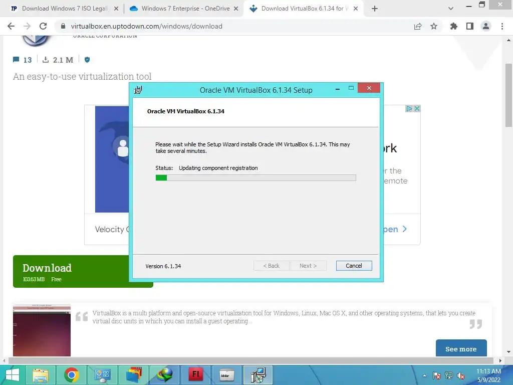513x385 pixels.
Task: Open the Windows Start button
Action: click(13, 375)
